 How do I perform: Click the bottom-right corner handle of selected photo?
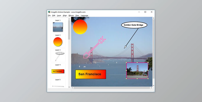tap(148, 79)
